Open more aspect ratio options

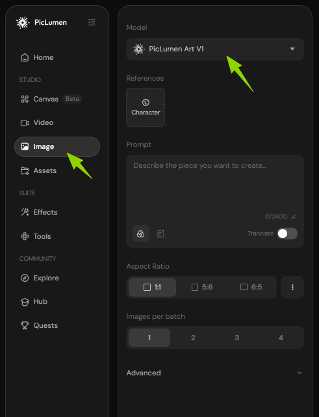(292, 288)
